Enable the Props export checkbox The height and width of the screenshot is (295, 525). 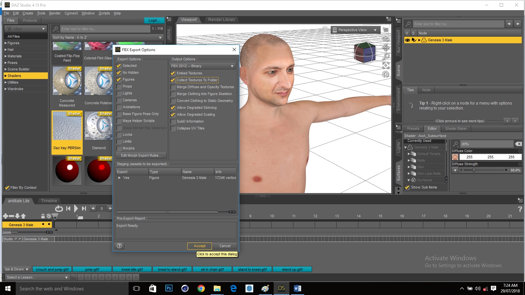pos(119,87)
